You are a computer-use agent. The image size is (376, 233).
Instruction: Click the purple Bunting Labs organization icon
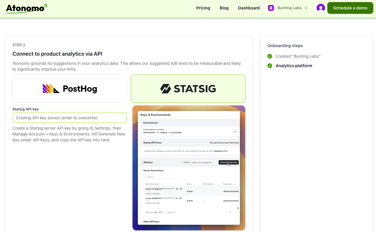pos(271,8)
